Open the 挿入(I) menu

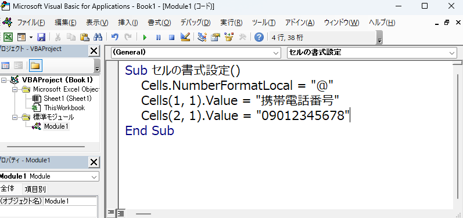tap(128, 23)
